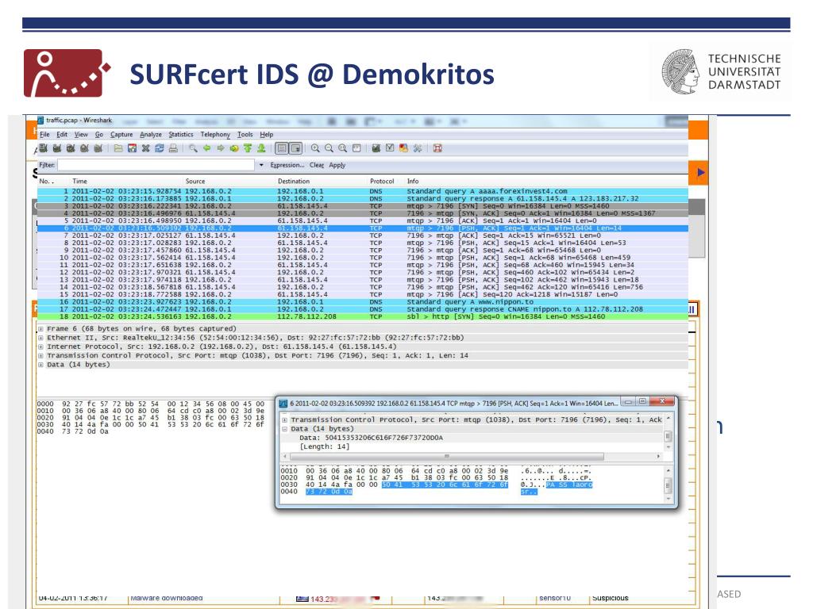Toggle packet list colorizing button

(x=282, y=148)
